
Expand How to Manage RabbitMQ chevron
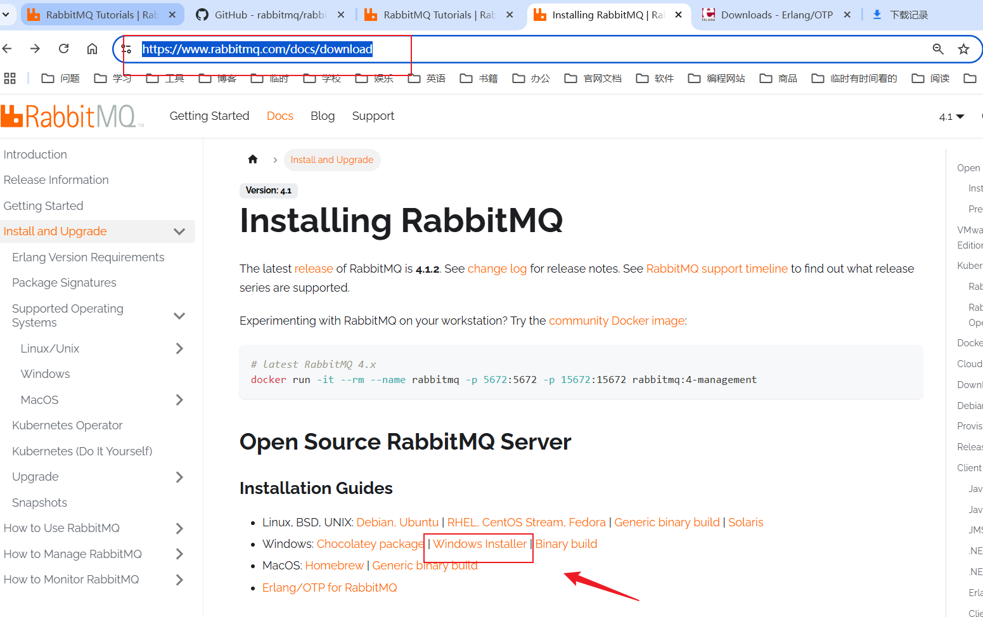click(179, 554)
